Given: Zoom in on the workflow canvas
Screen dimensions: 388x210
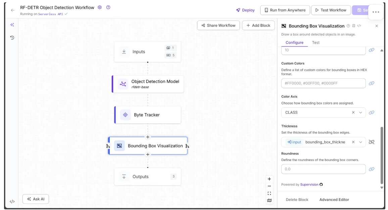Looking at the screenshot, I should 269,179.
